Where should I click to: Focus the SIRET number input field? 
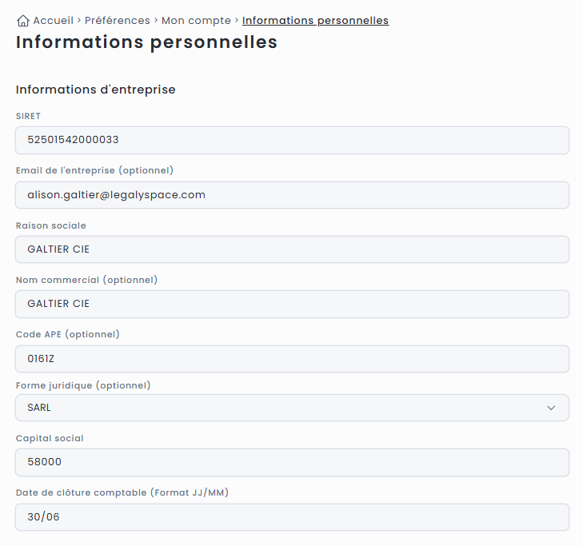[292, 140]
